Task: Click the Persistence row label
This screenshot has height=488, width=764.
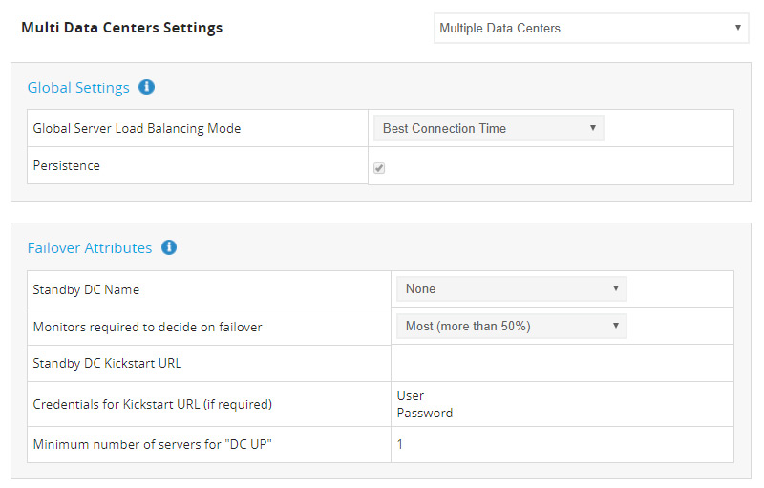Action: (67, 165)
